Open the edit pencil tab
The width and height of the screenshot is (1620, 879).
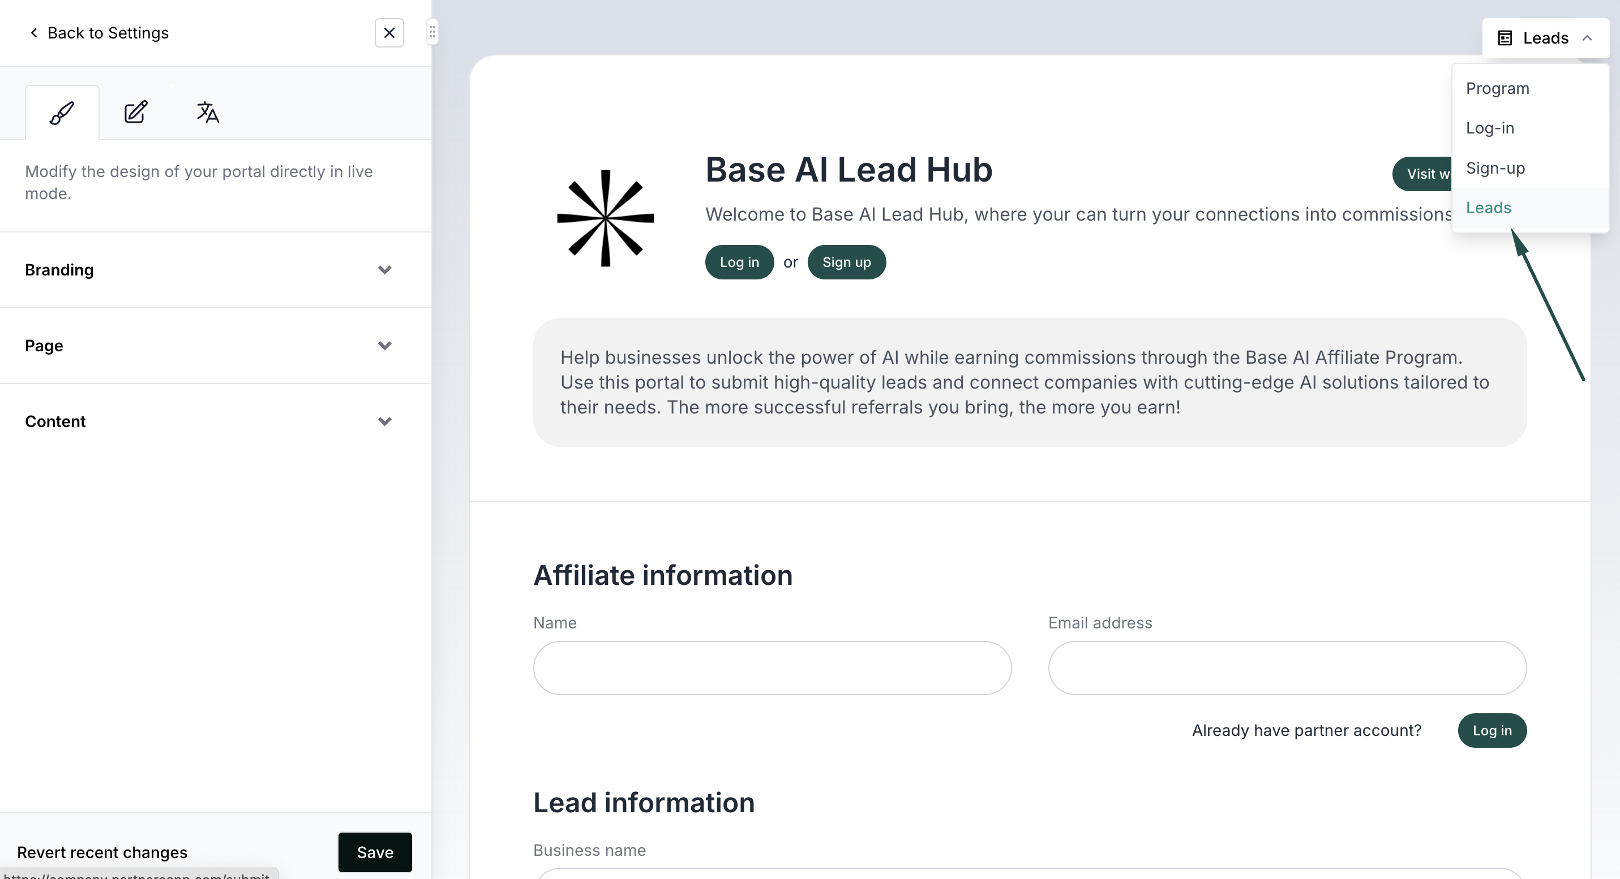(135, 113)
